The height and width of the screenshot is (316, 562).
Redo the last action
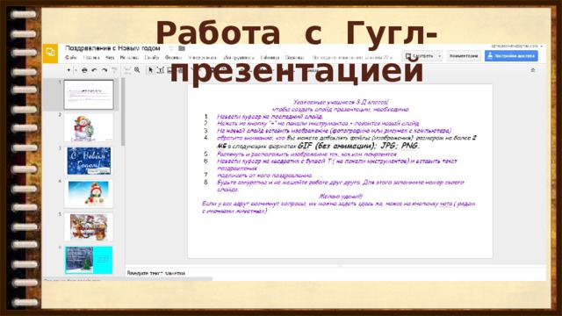tap(104, 70)
